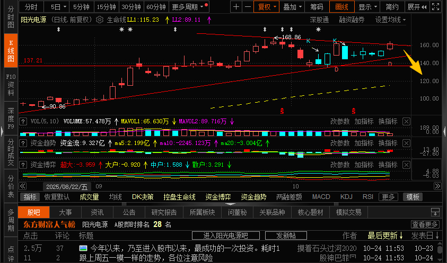Click the 深股通 link
This screenshot has height=263, width=447.
pyautogui.click(x=319, y=20)
